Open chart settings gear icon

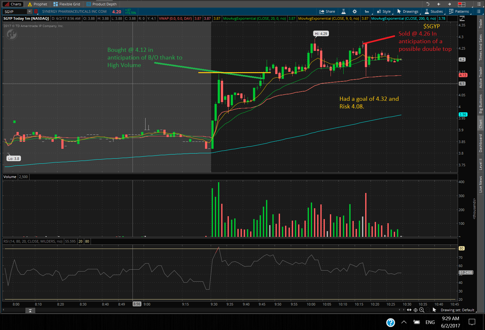(355, 11)
